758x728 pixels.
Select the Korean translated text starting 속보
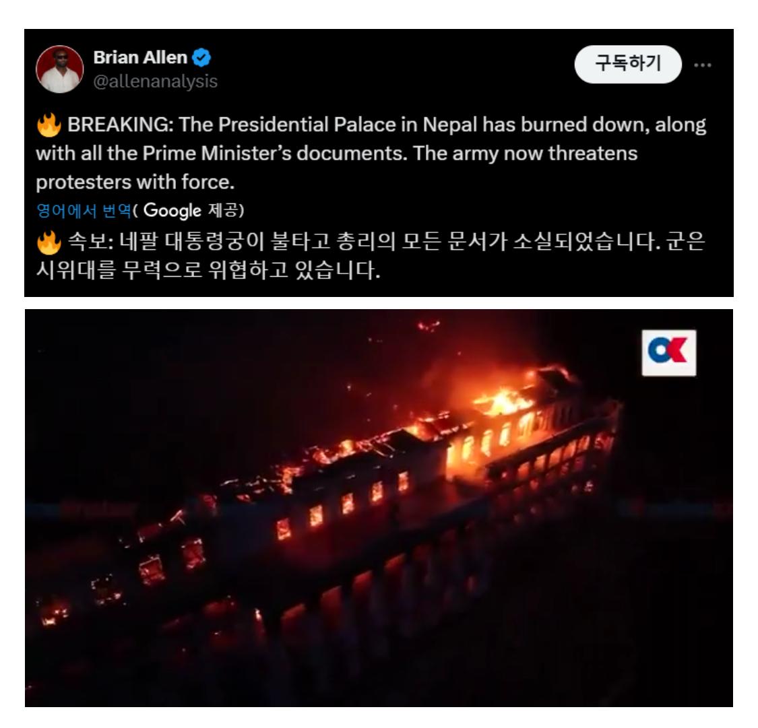pyautogui.click(x=371, y=255)
